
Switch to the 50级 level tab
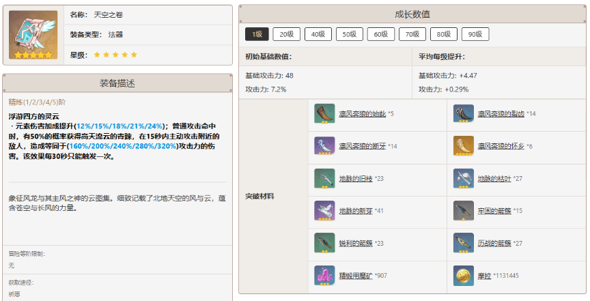(x=349, y=34)
